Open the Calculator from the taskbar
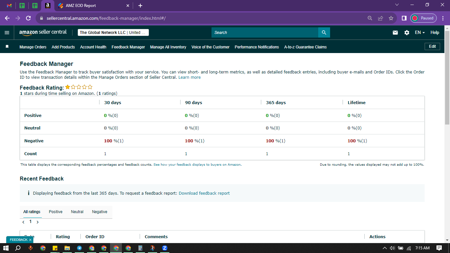The height and width of the screenshot is (253, 450). click(x=140, y=248)
